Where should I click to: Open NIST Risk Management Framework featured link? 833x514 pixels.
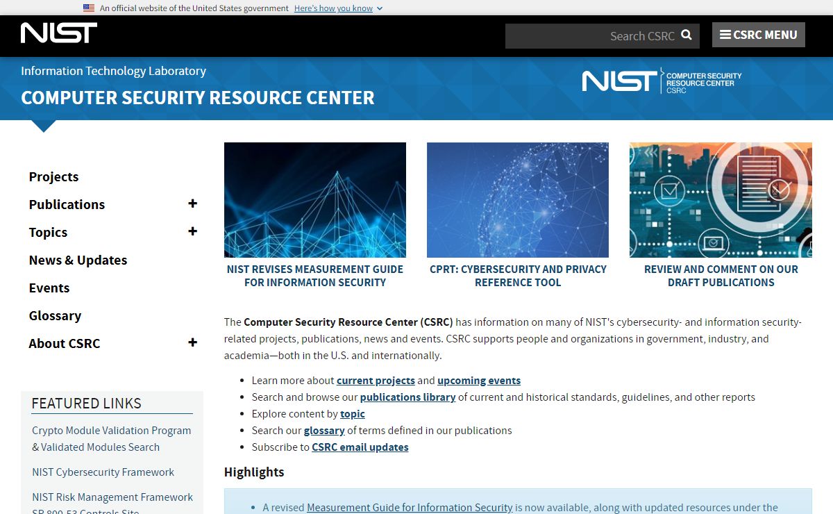pos(112,497)
